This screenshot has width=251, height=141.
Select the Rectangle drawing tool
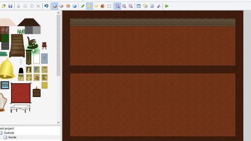pos(89,6)
